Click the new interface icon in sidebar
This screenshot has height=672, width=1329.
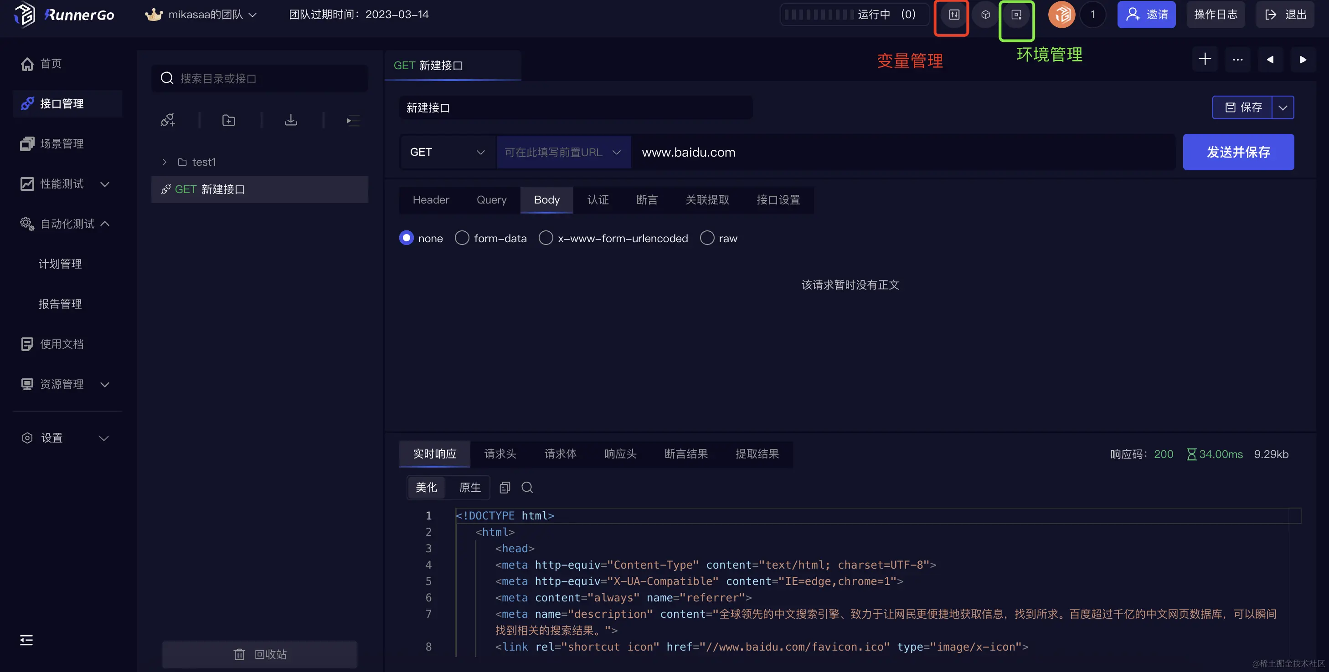click(168, 121)
